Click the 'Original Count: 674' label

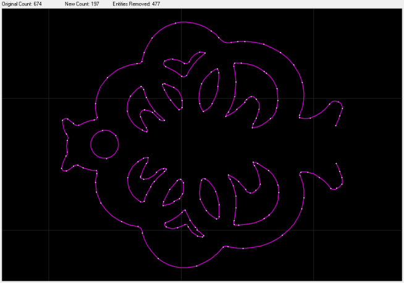click(x=22, y=4)
